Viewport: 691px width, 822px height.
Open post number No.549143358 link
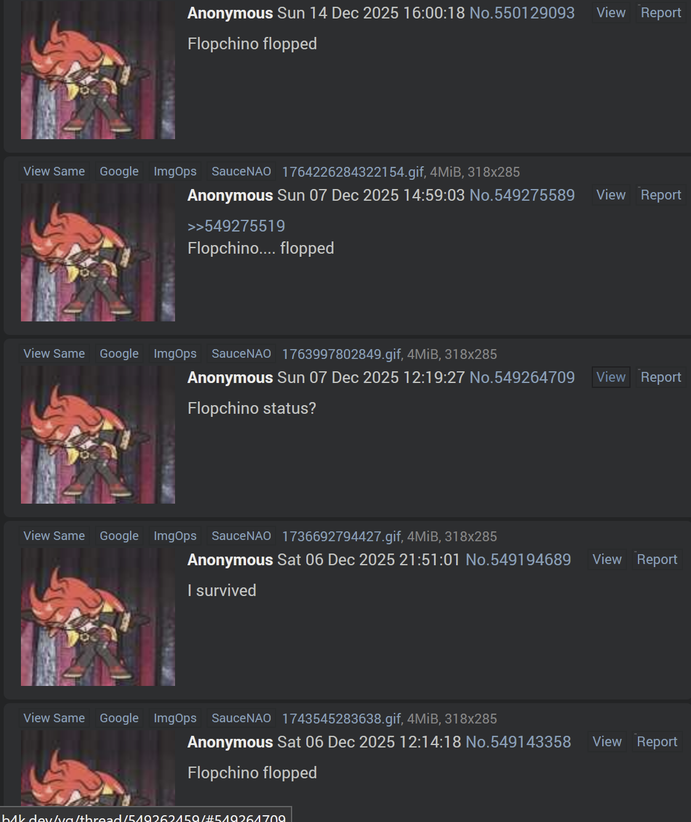(518, 742)
